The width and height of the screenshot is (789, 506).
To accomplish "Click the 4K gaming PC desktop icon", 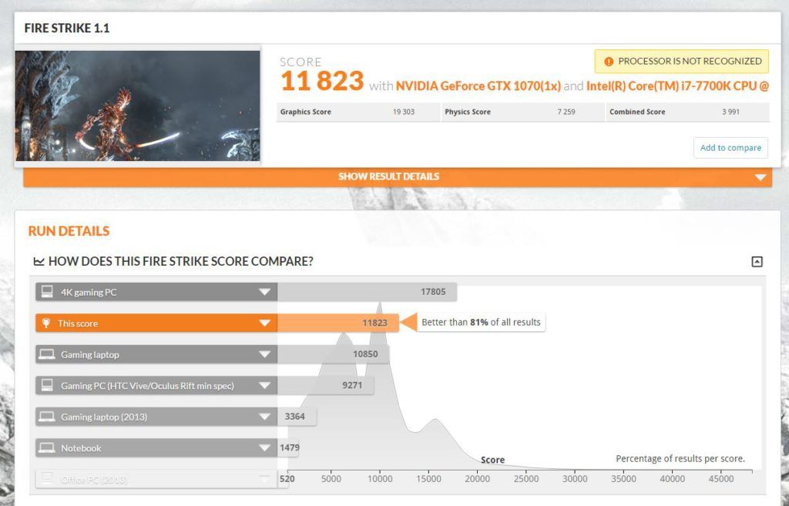I will tap(47, 292).
